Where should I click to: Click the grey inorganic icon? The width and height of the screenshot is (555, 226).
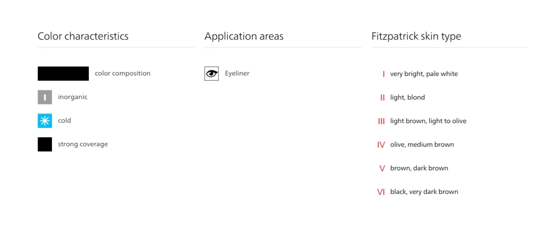coord(45,97)
